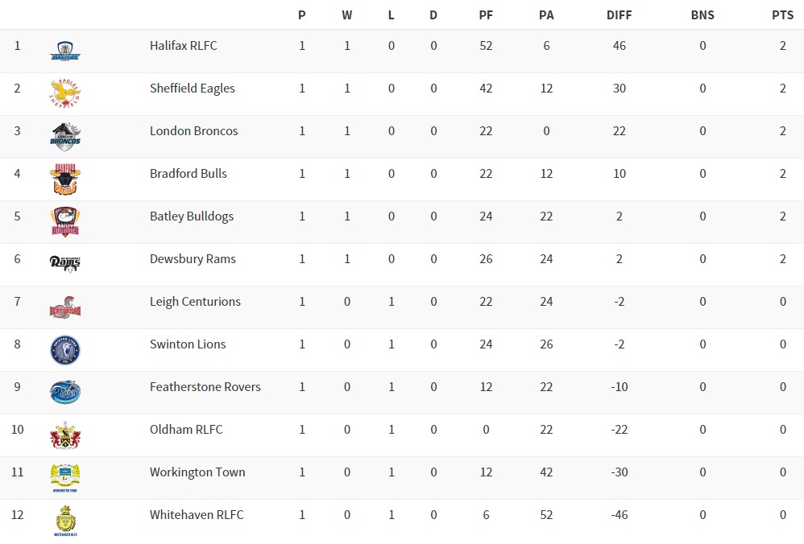Viewport: 804px width, 544px height.
Task: Open the Batley Bulldogs logo
Action: pyautogui.click(x=65, y=222)
